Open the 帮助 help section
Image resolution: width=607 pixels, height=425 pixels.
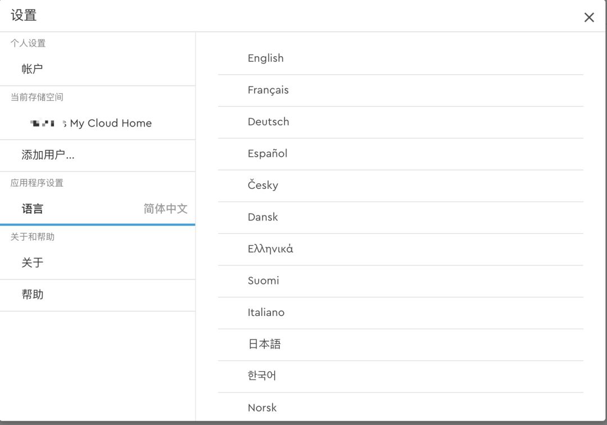(x=32, y=295)
